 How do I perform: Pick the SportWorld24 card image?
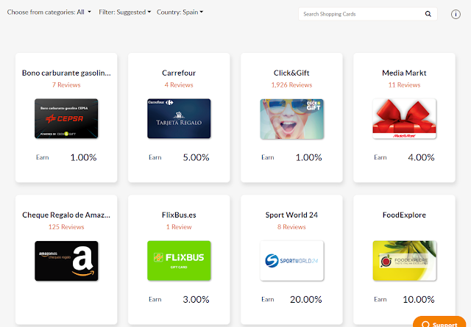pos(291,261)
